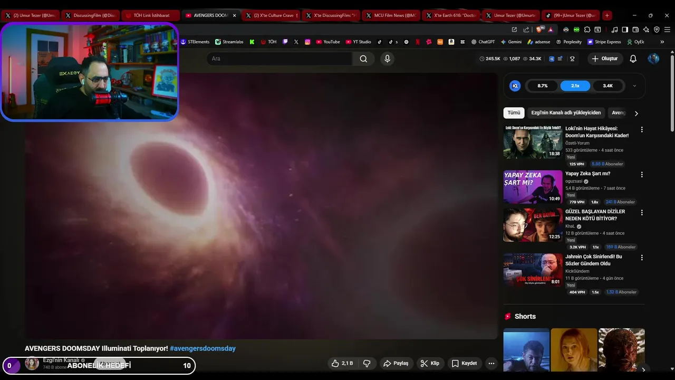675x380 pixels.
Task: Open the YT Studio bookmark
Action: coord(359,42)
